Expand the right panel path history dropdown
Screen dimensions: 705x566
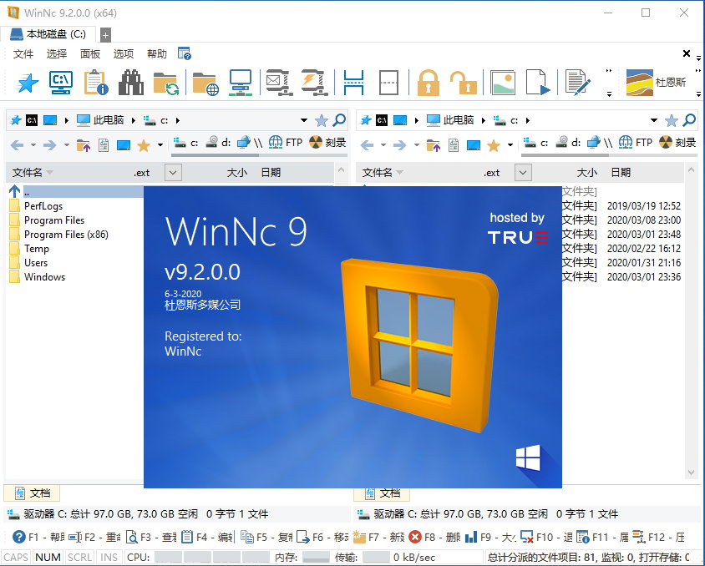(654, 120)
